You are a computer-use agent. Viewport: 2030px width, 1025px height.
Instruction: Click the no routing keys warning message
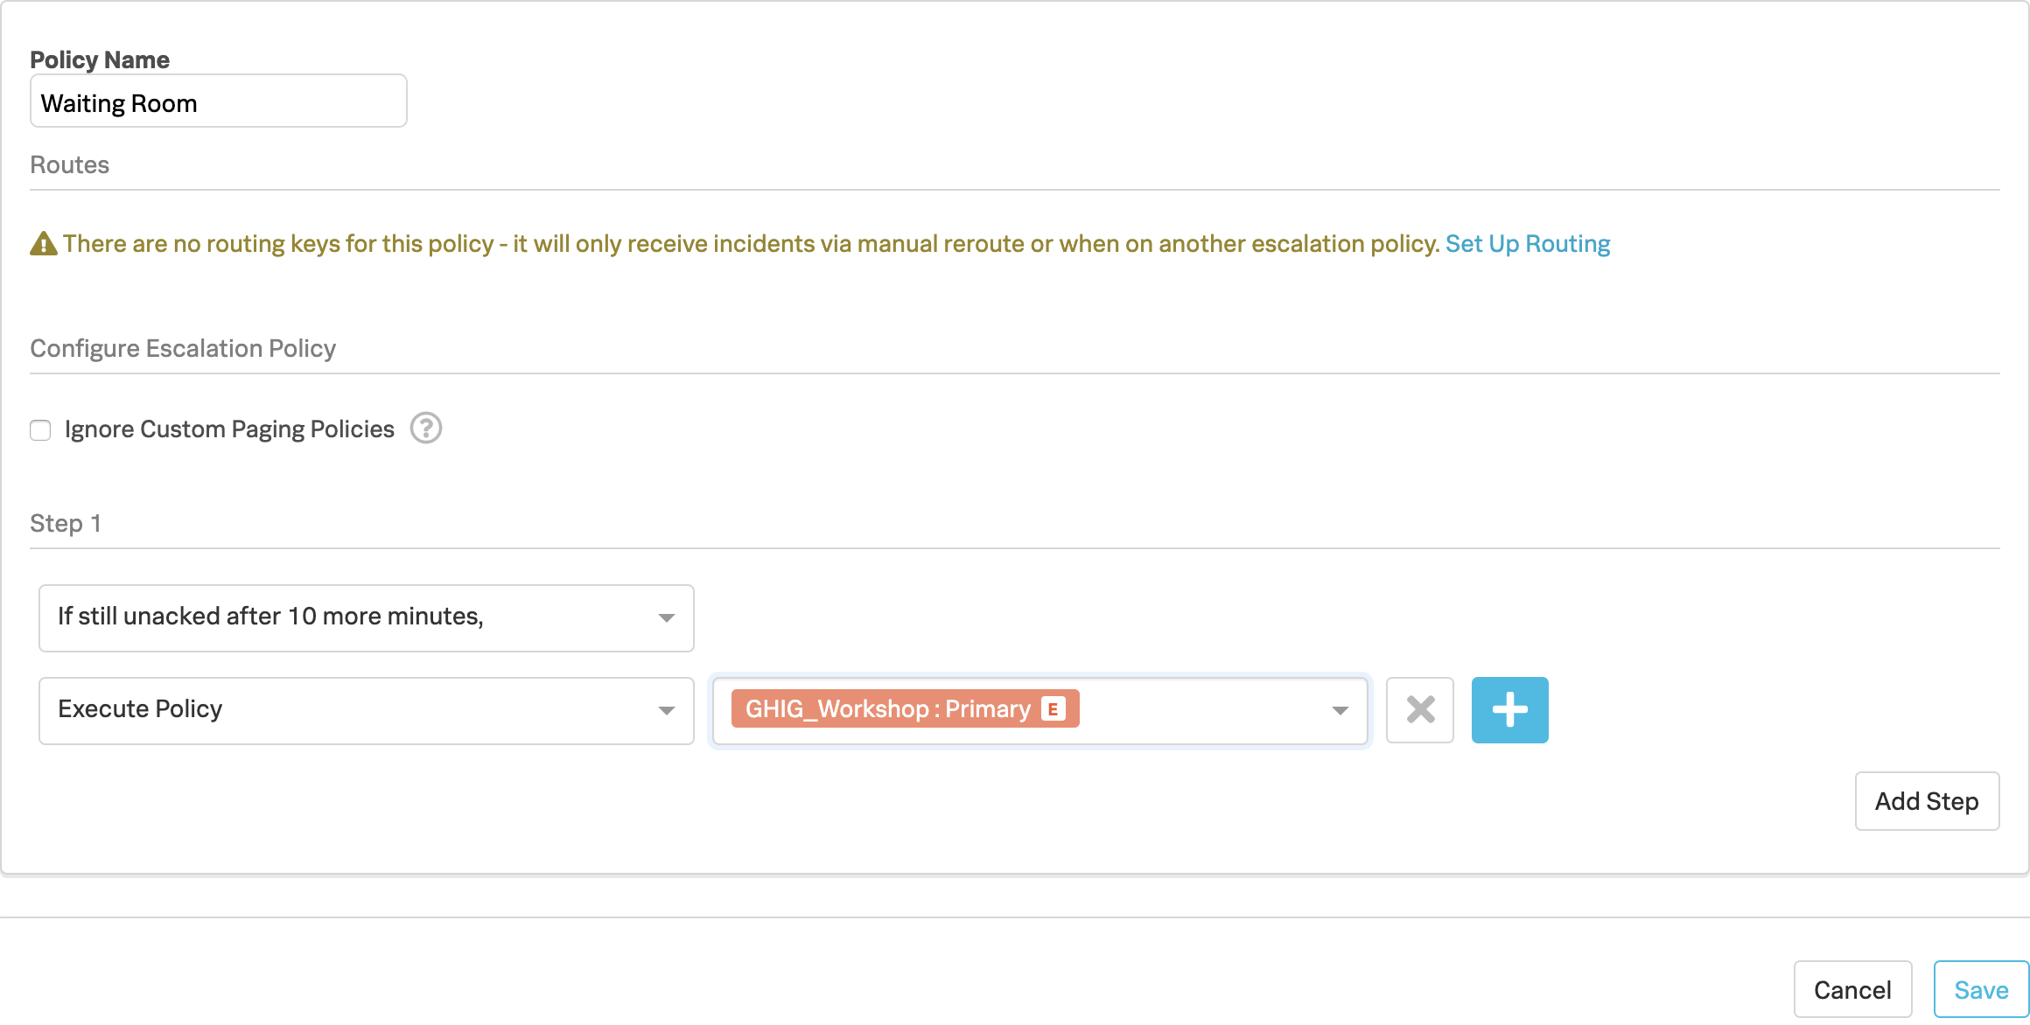[x=751, y=244]
